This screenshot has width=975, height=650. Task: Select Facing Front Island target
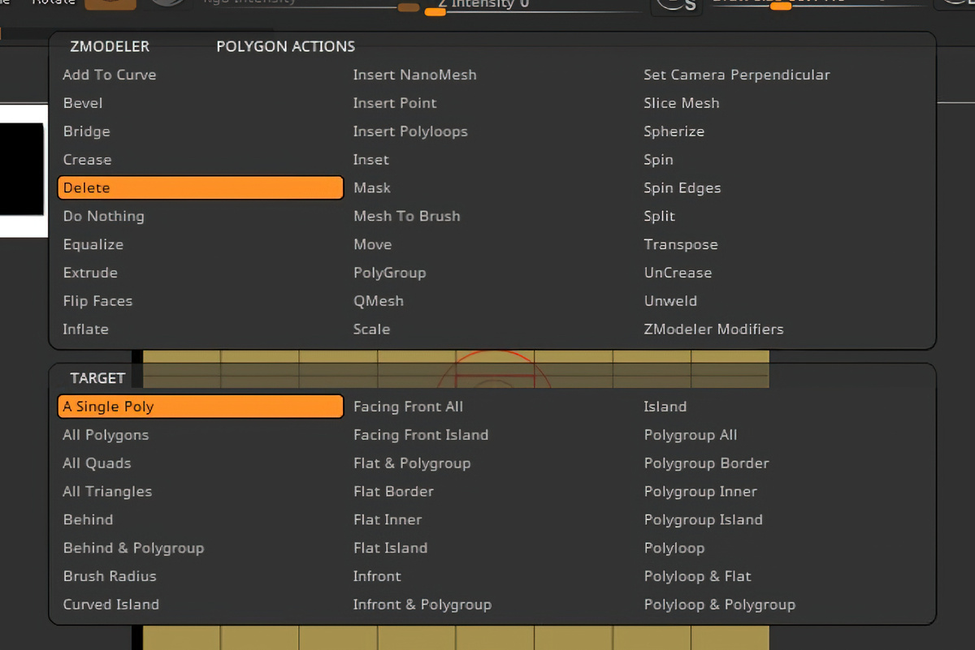[421, 435]
